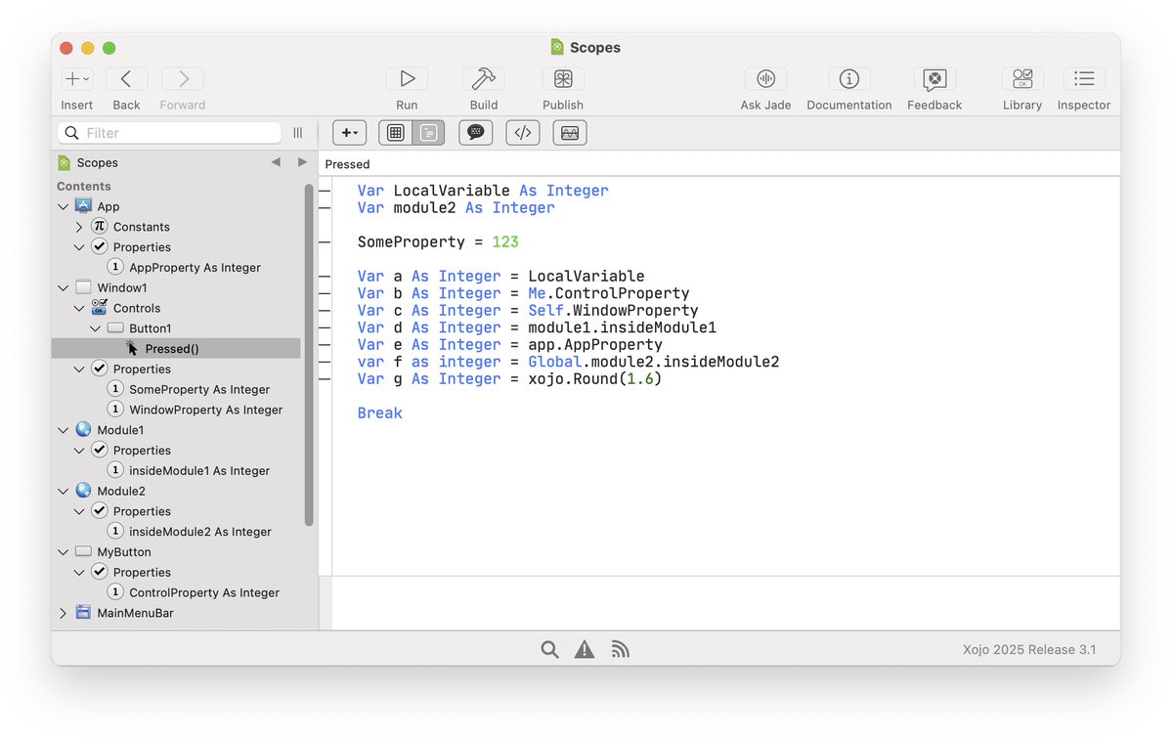Click the Controls group icon
Screen dimensions: 1172x738
coord(99,307)
